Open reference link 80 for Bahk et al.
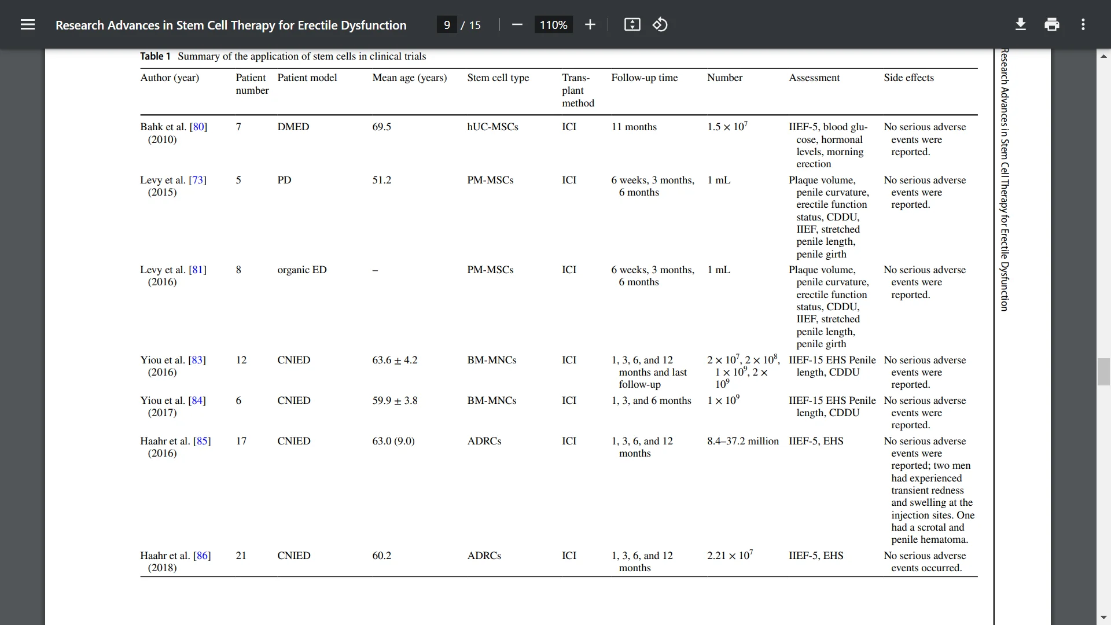This screenshot has height=625, width=1111. click(x=199, y=127)
